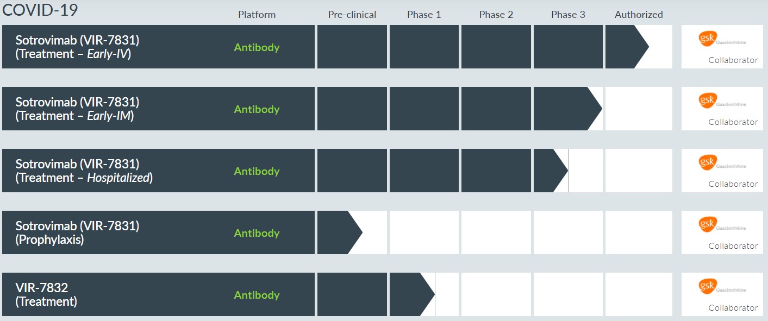Open Sotrovimab (VIR-7831) Treatment – Hospitalized entry
The image size is (768, 321).
[x=84, y=171]
